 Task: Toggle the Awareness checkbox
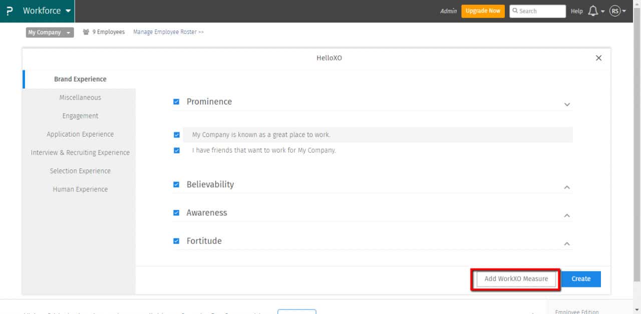tap(176, 212)
